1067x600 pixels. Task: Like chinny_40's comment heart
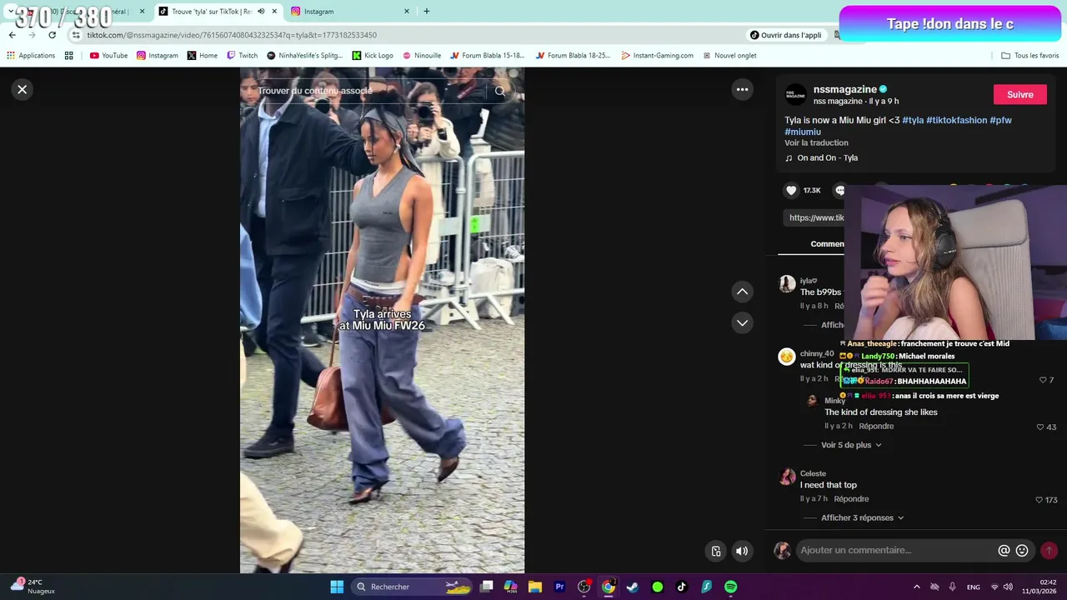tap(1042, 380)
